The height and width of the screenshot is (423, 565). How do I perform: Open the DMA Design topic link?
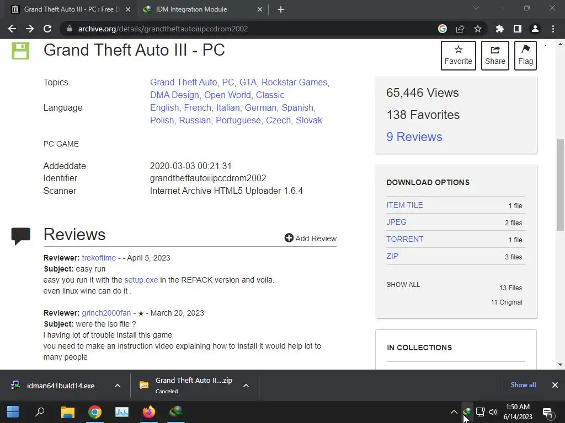[x=174, y=95]
